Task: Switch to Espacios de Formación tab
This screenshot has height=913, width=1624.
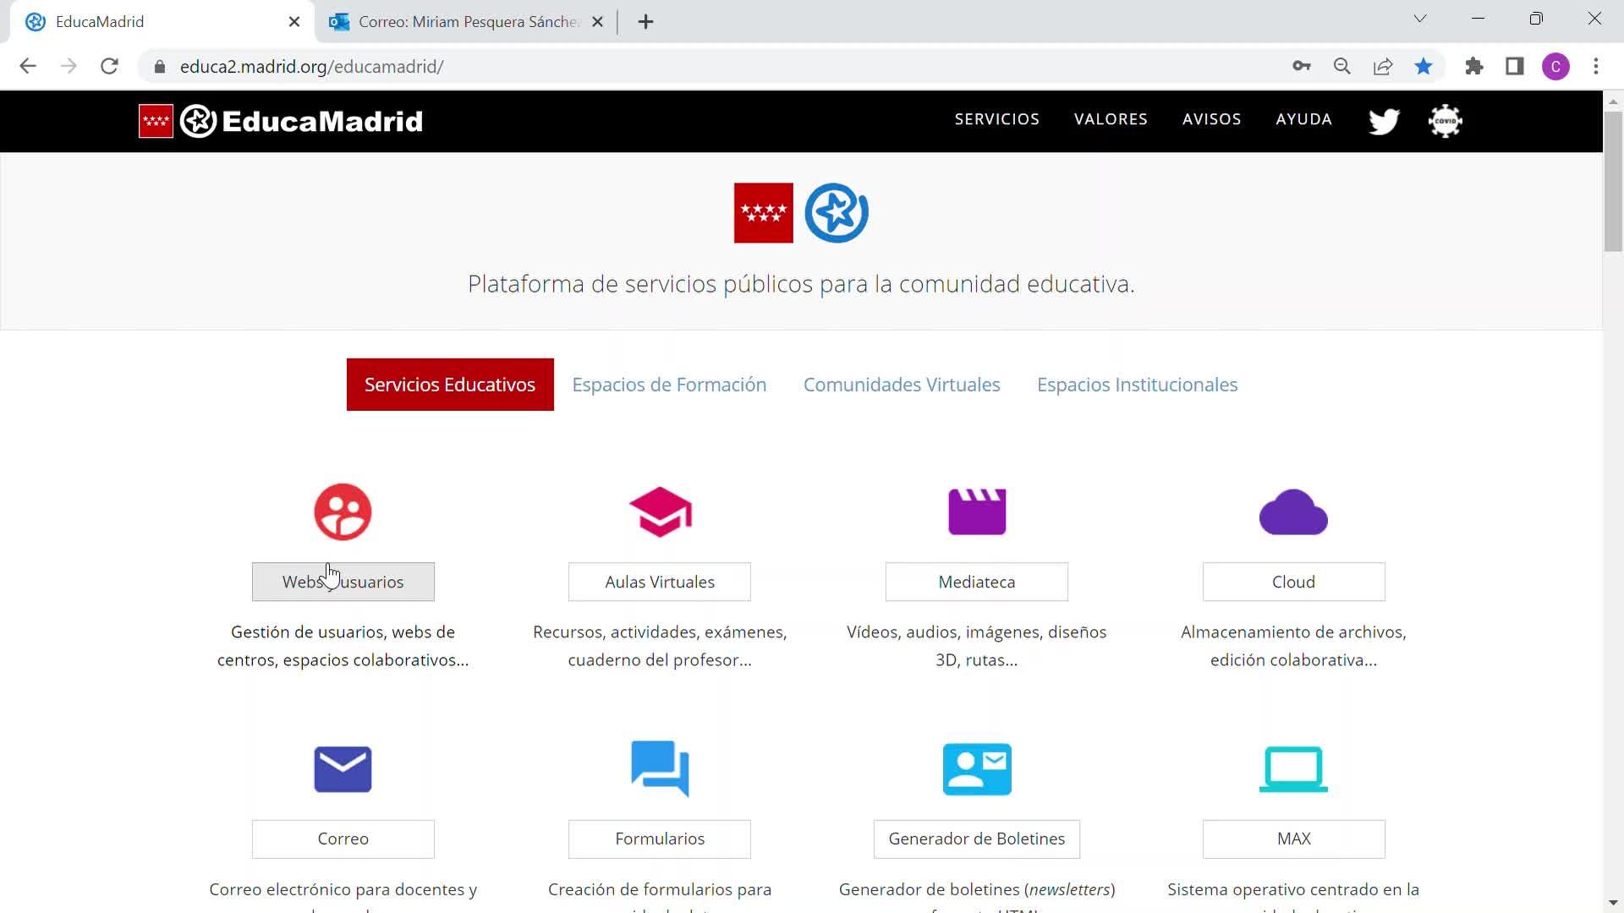Action: pos(669,385)
